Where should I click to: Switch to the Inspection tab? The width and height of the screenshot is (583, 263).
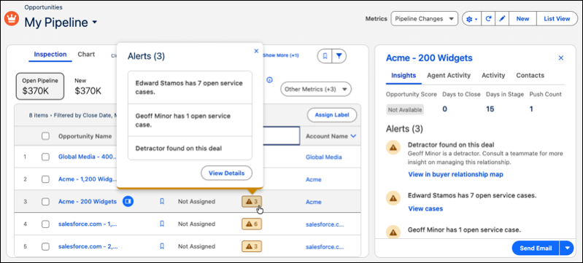(50, 54)
